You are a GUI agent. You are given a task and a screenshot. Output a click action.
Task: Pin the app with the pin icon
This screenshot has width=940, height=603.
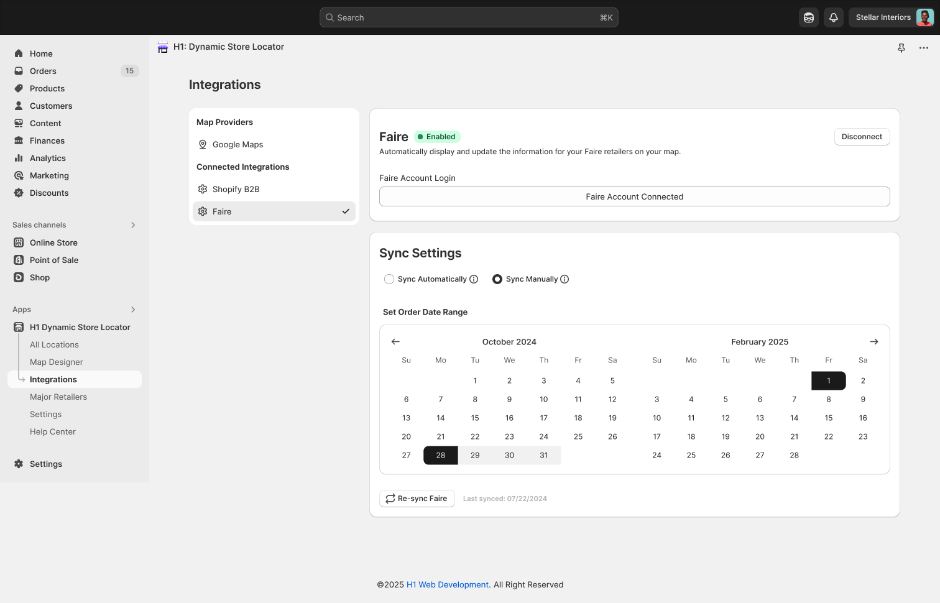[x=901, y=48]
